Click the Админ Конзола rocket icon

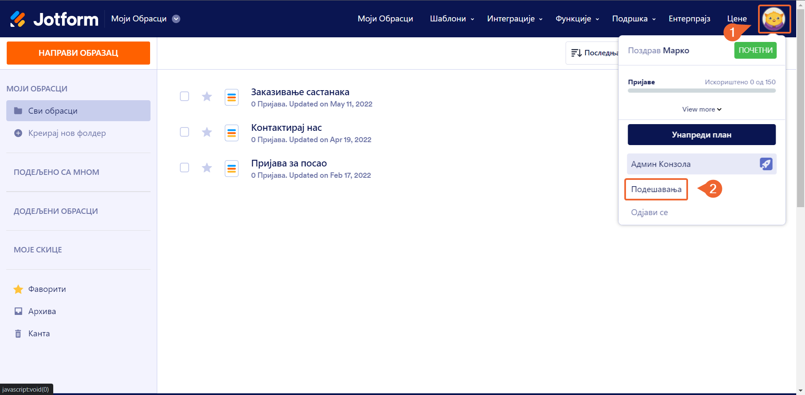pyautogui.click(x=766, y=164)
